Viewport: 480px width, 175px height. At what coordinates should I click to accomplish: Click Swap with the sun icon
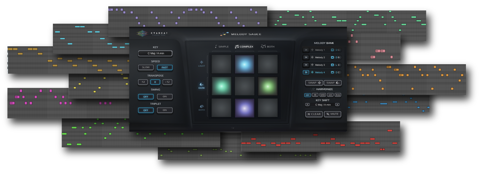pyautogui.click(x=314, y=83)
